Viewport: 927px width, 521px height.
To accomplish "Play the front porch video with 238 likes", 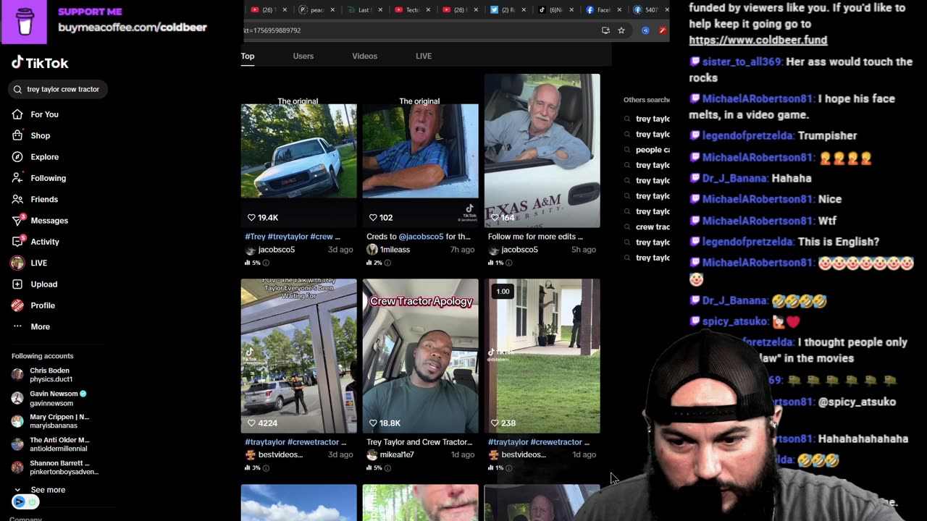I will pos(542,356).
